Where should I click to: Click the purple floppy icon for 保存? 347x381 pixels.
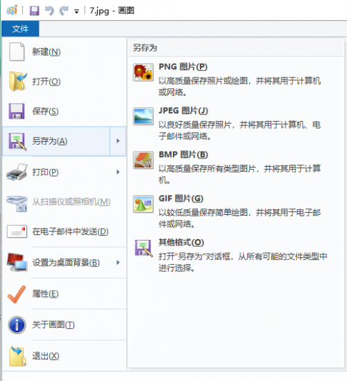[17, 111]
